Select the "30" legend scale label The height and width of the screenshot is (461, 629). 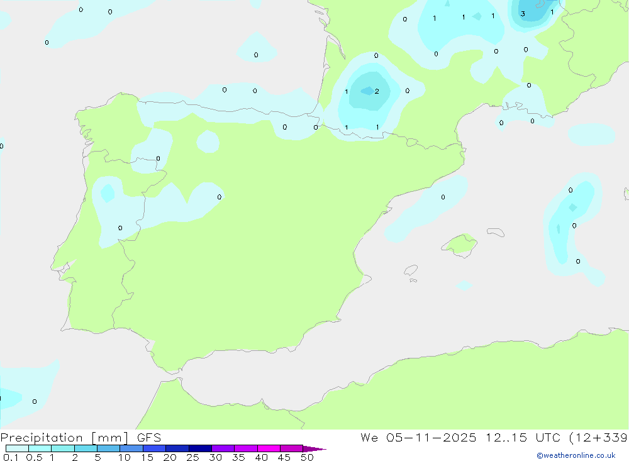click(x=215, y=457)
